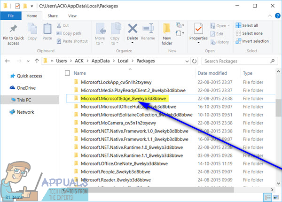This screenshot has height=202, width=282.
Task: Select Microsoft.People_8wekyb3d8bbwe folder
Action: pos(116,171)
